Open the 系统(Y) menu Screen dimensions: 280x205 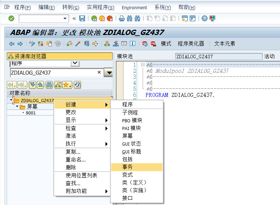point(163,7)
